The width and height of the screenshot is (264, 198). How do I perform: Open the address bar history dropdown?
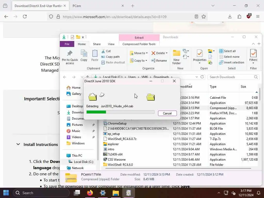coord(197,77)
